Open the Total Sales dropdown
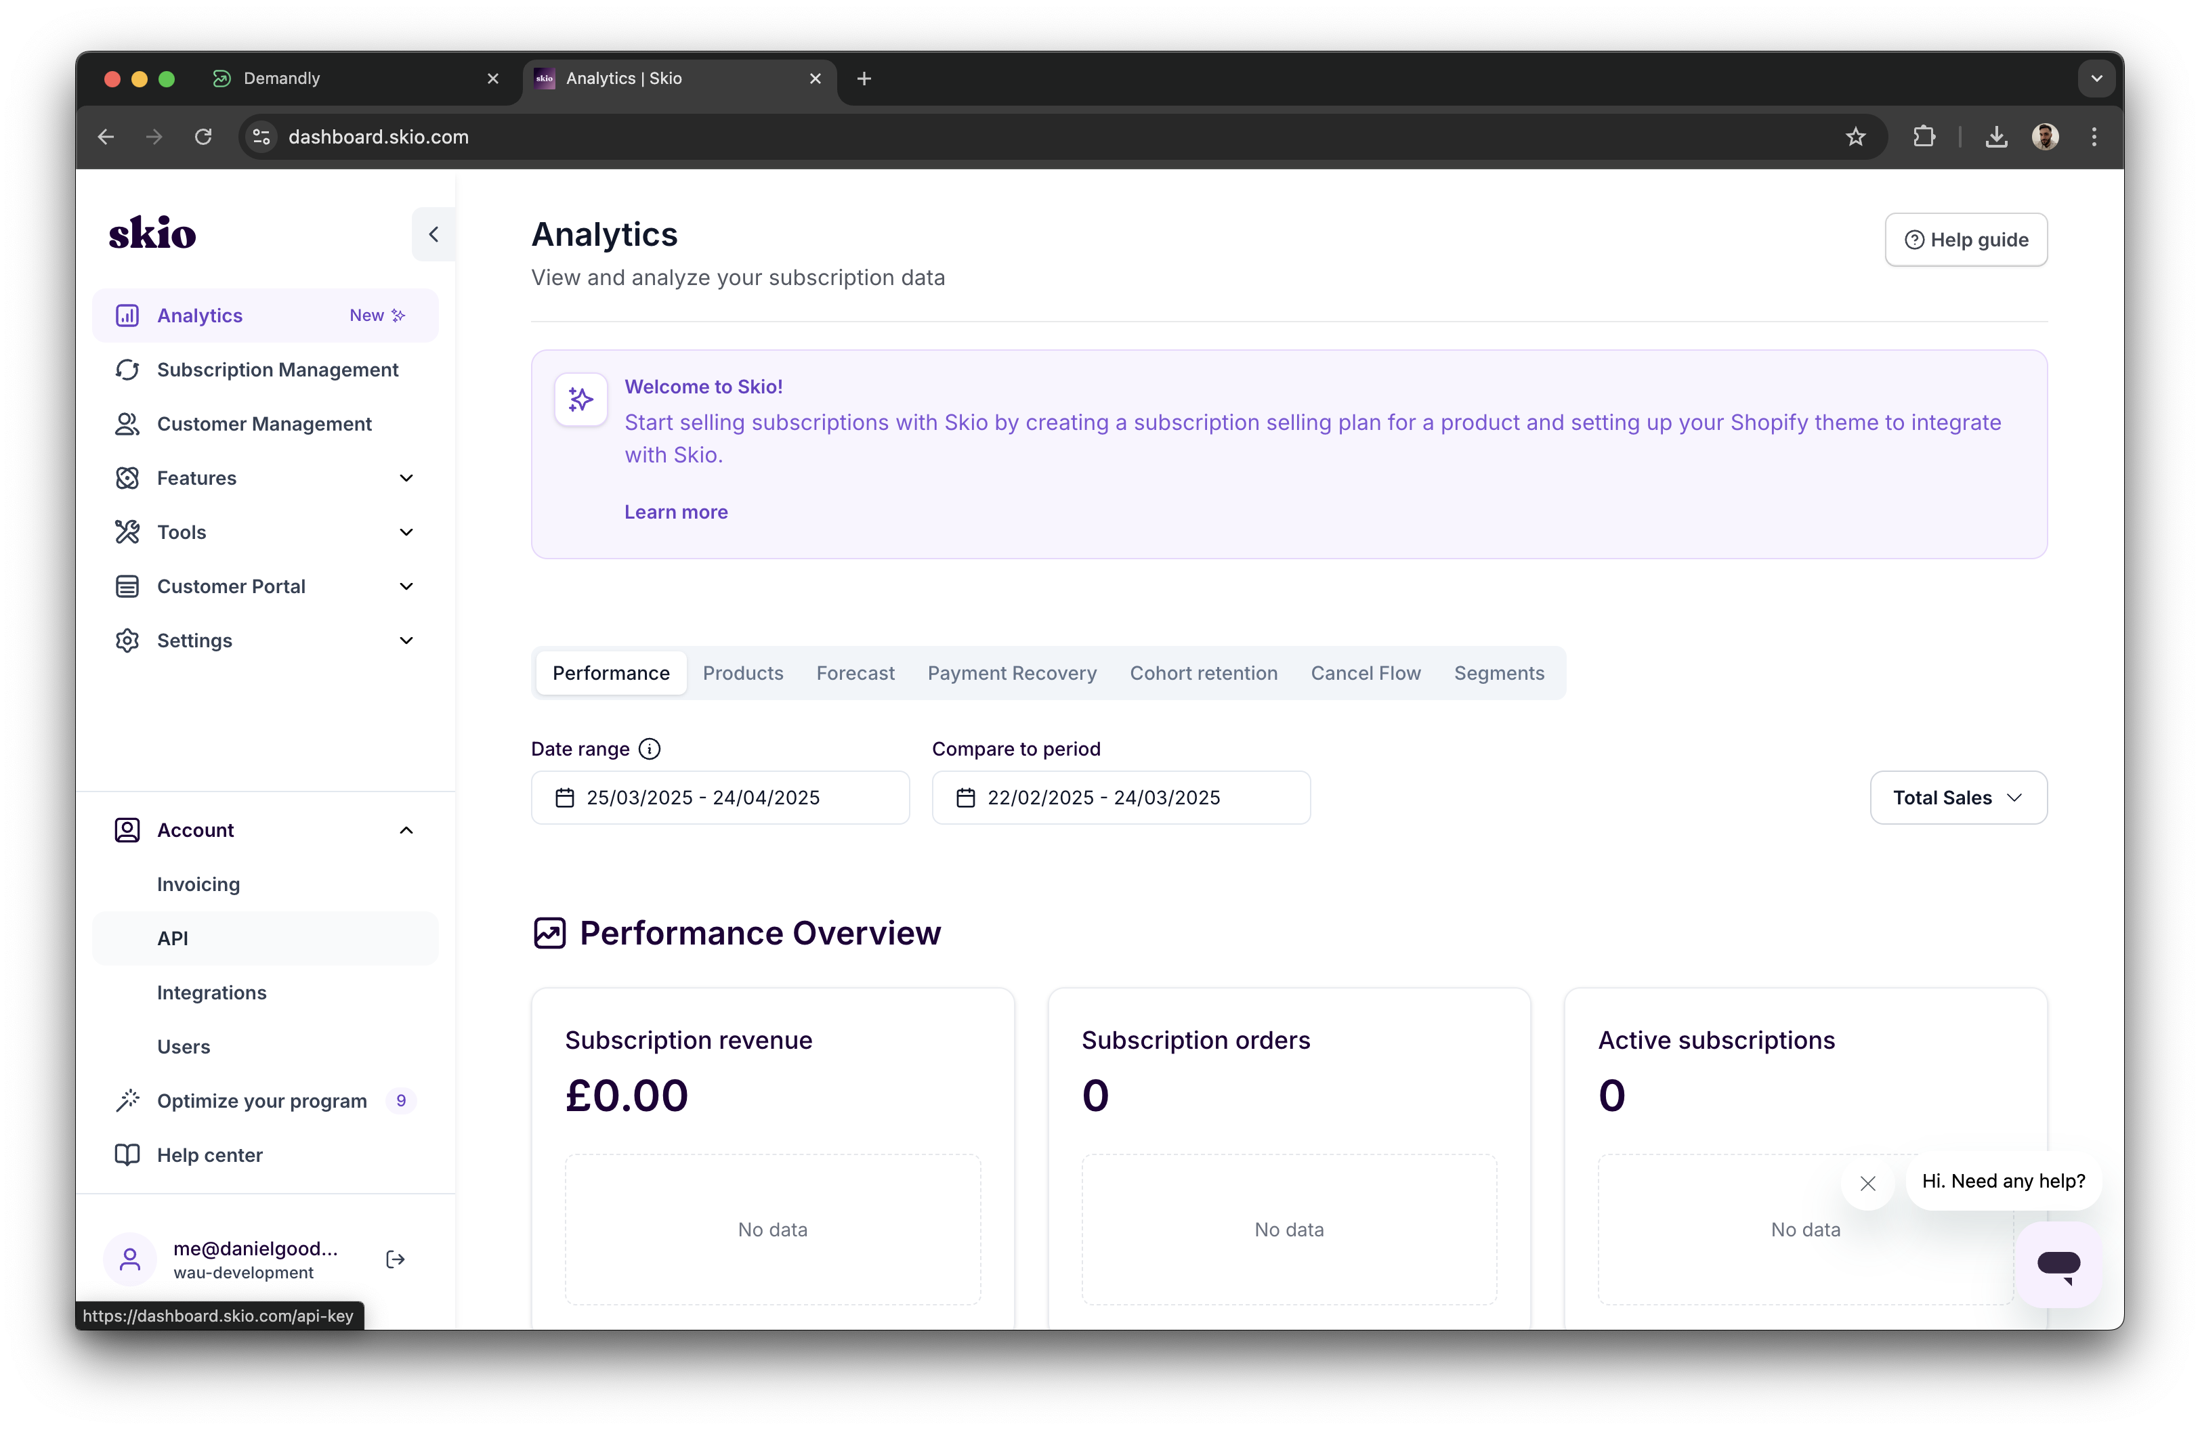The width and height of the screenshot is (2200, 1430). pyautogui.click(x=1957, y=797)
